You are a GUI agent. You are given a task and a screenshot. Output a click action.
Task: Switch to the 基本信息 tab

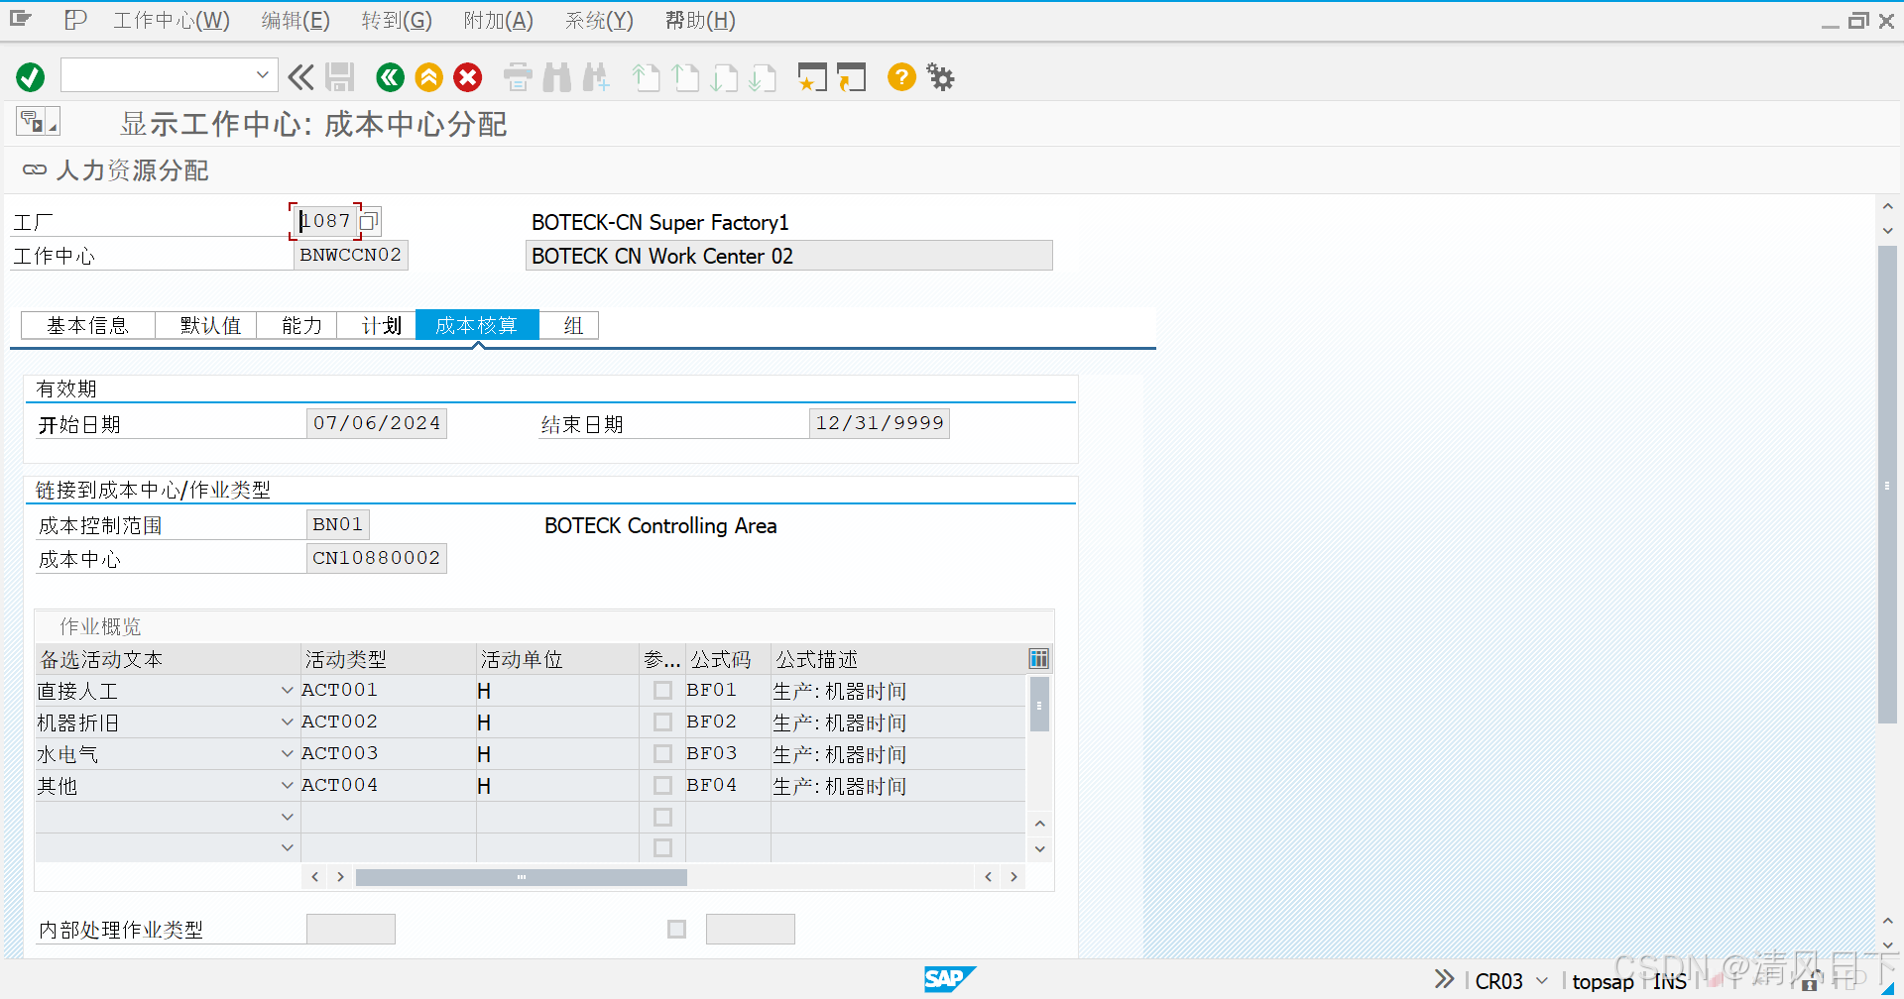pyautogui.click(x=87, y=325)
